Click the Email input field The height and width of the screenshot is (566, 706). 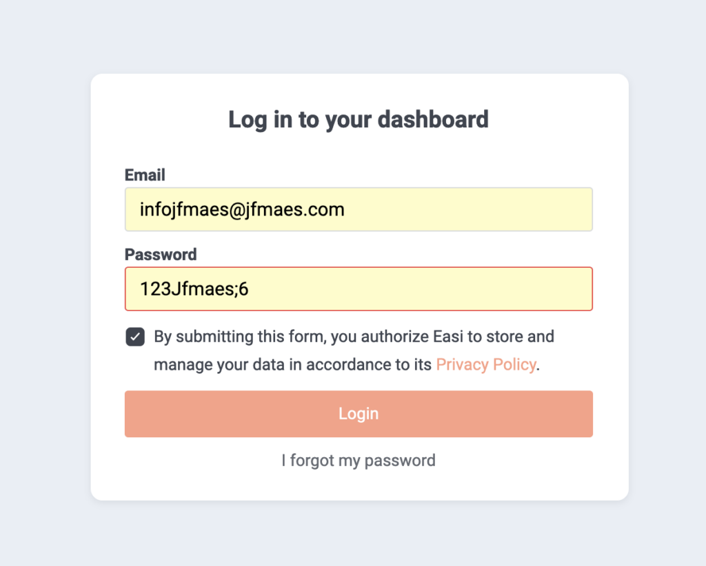(359, 209)
